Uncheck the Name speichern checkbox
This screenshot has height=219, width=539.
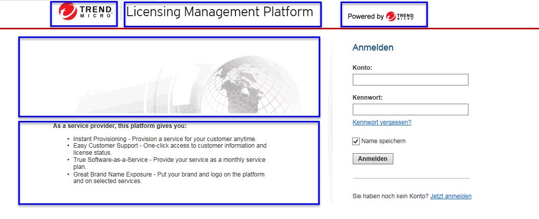(356, 142)
